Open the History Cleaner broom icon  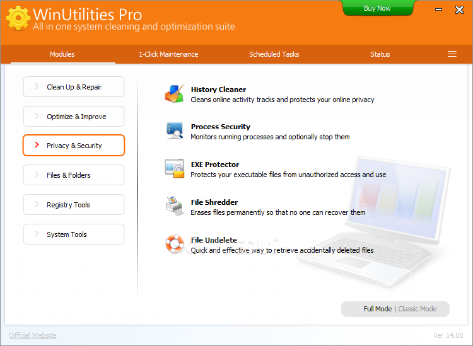[x=174, y=94]
